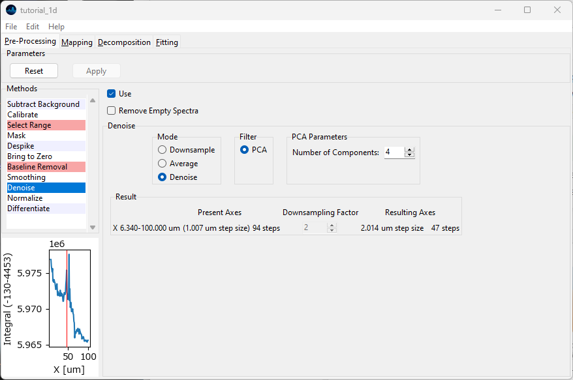Increase Number of Components with up arrow
Viewport: 573px width, 380px height.
click(409, 150)
